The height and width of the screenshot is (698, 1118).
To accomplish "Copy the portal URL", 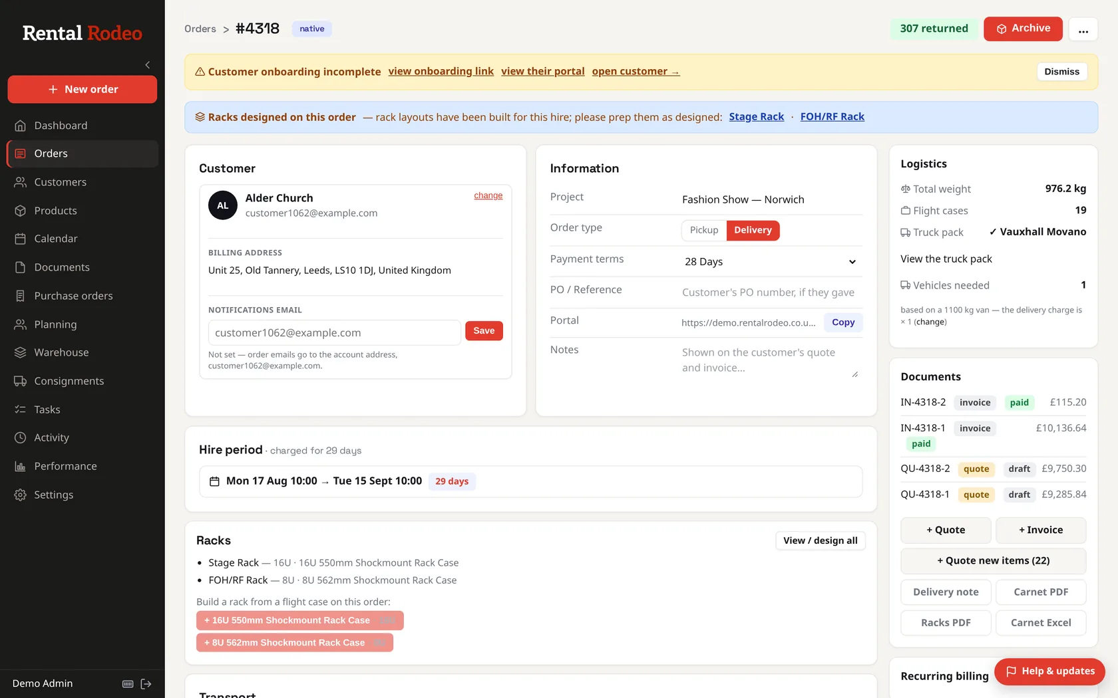I will [x=843, y=322].
